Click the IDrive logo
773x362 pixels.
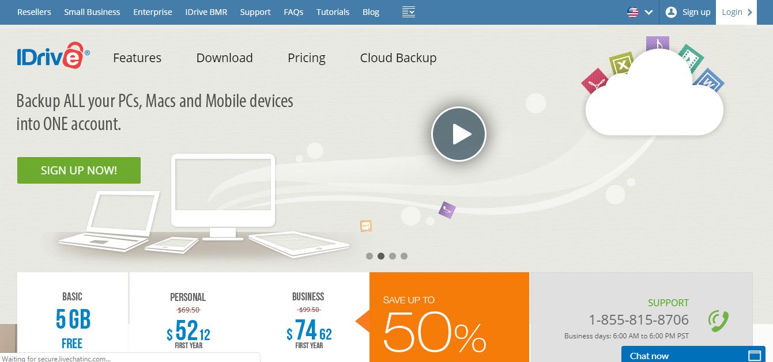tap(53, 55)
